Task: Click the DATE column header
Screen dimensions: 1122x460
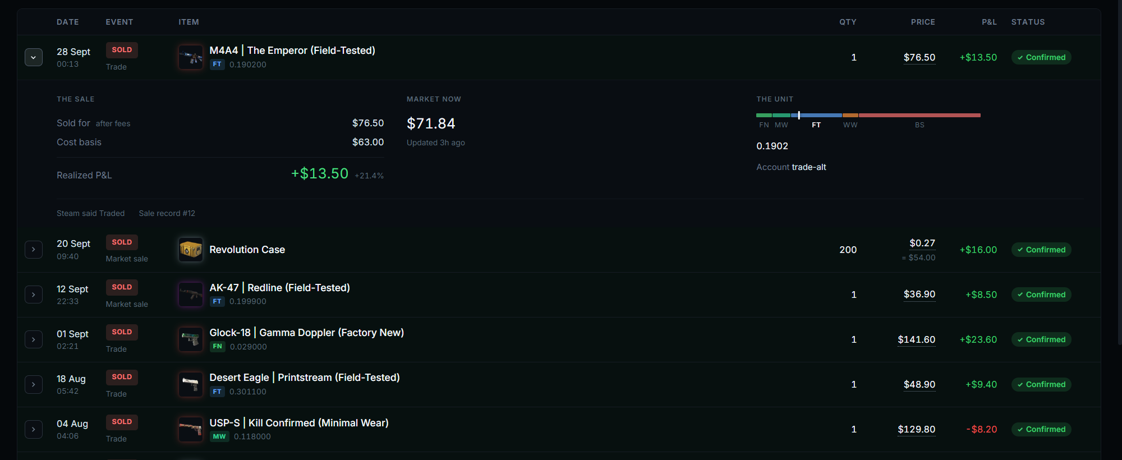Action: click(68, 22)
